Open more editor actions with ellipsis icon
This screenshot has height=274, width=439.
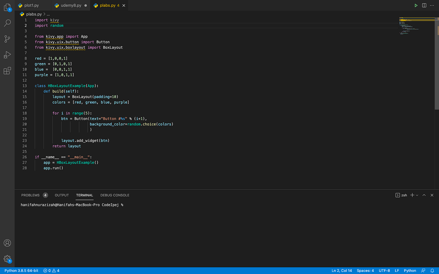click(x=432, y=5)
